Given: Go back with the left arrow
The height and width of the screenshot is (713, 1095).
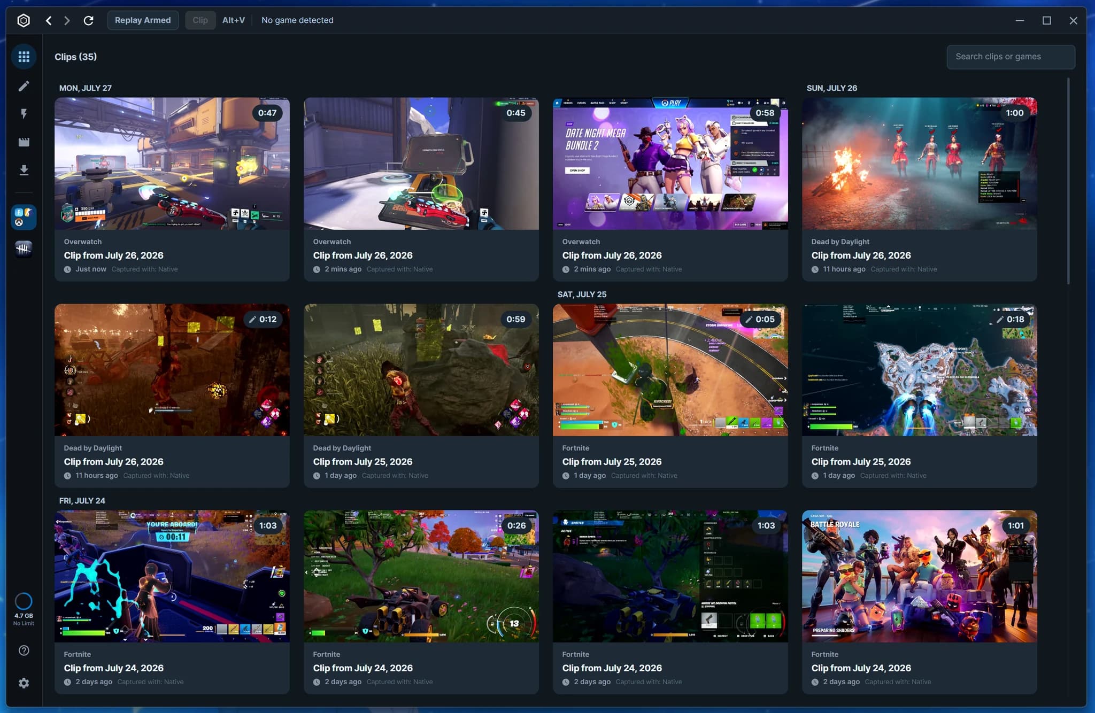Looking at the screenshot, I should coord(49,20).
